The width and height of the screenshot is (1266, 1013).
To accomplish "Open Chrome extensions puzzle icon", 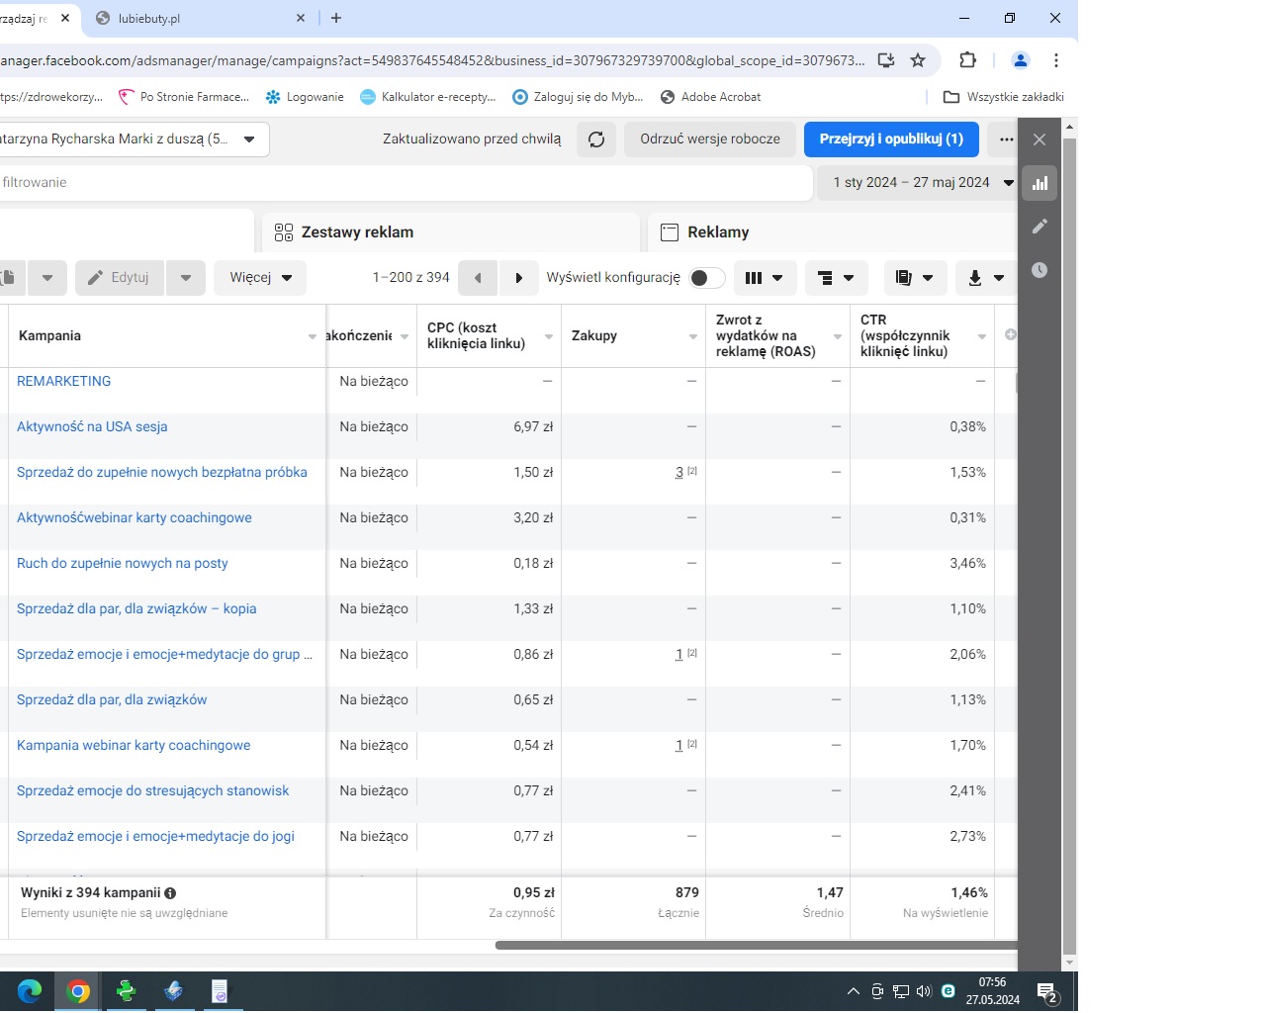I will pyautogui.click(x=968, y=60).
